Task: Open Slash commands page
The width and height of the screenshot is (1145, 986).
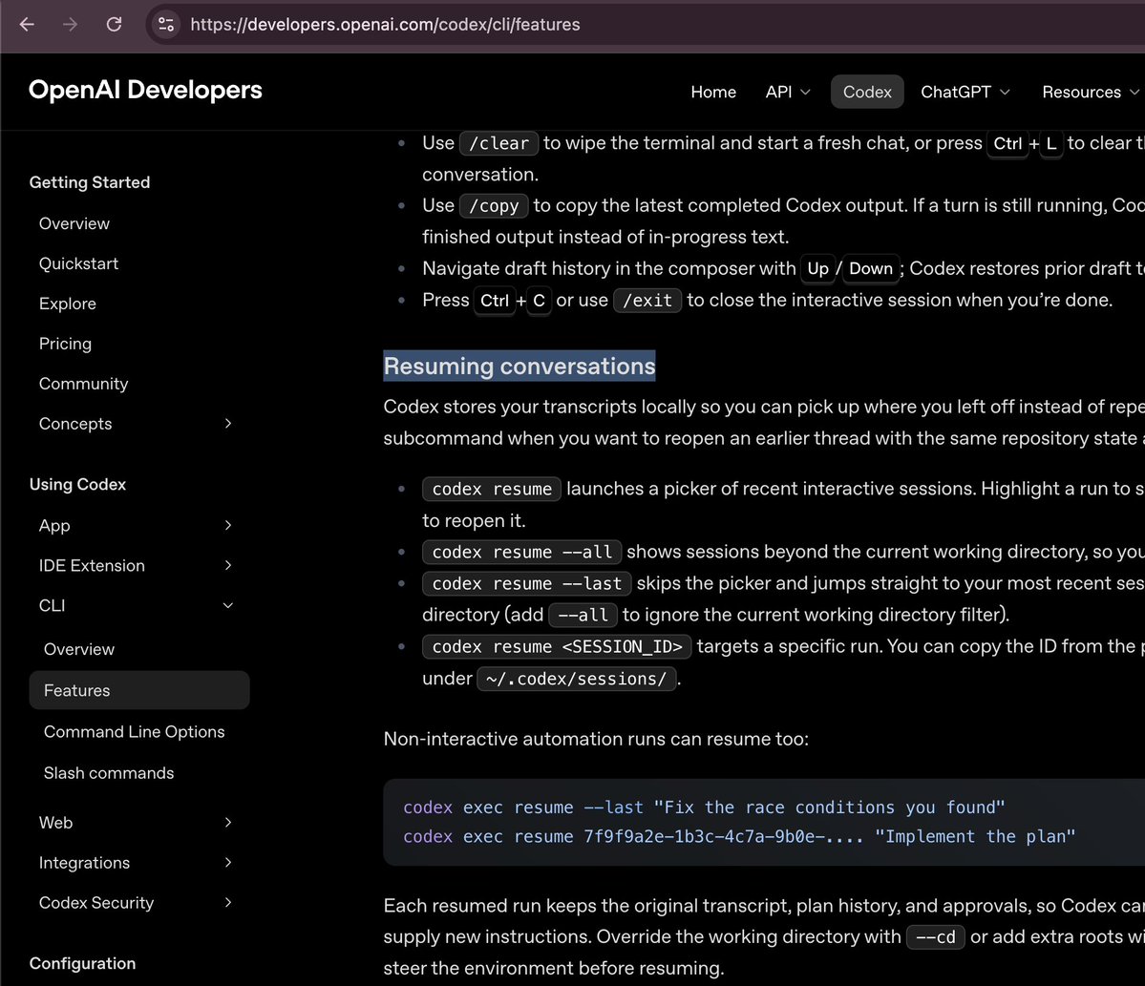Action: 109,773
